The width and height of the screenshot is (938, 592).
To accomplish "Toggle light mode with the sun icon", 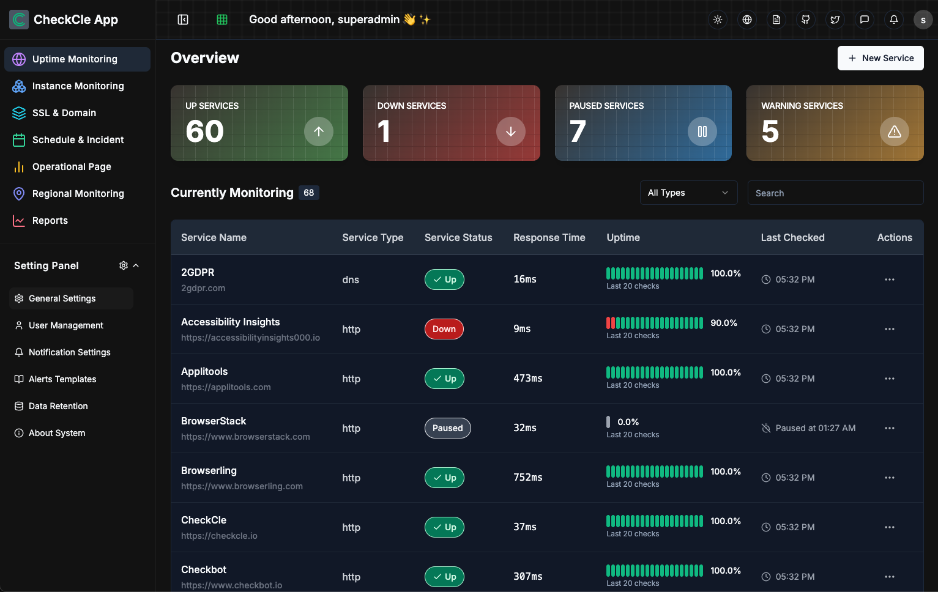I will pyautogui.click(x=718, y=20).
